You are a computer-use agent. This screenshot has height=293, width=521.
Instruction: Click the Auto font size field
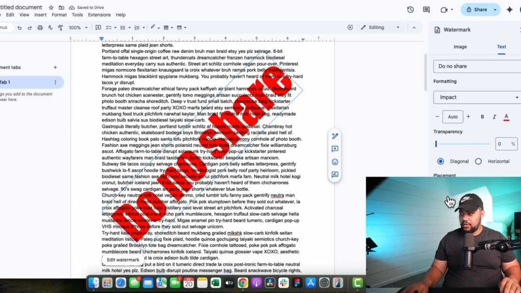(452, 116)
